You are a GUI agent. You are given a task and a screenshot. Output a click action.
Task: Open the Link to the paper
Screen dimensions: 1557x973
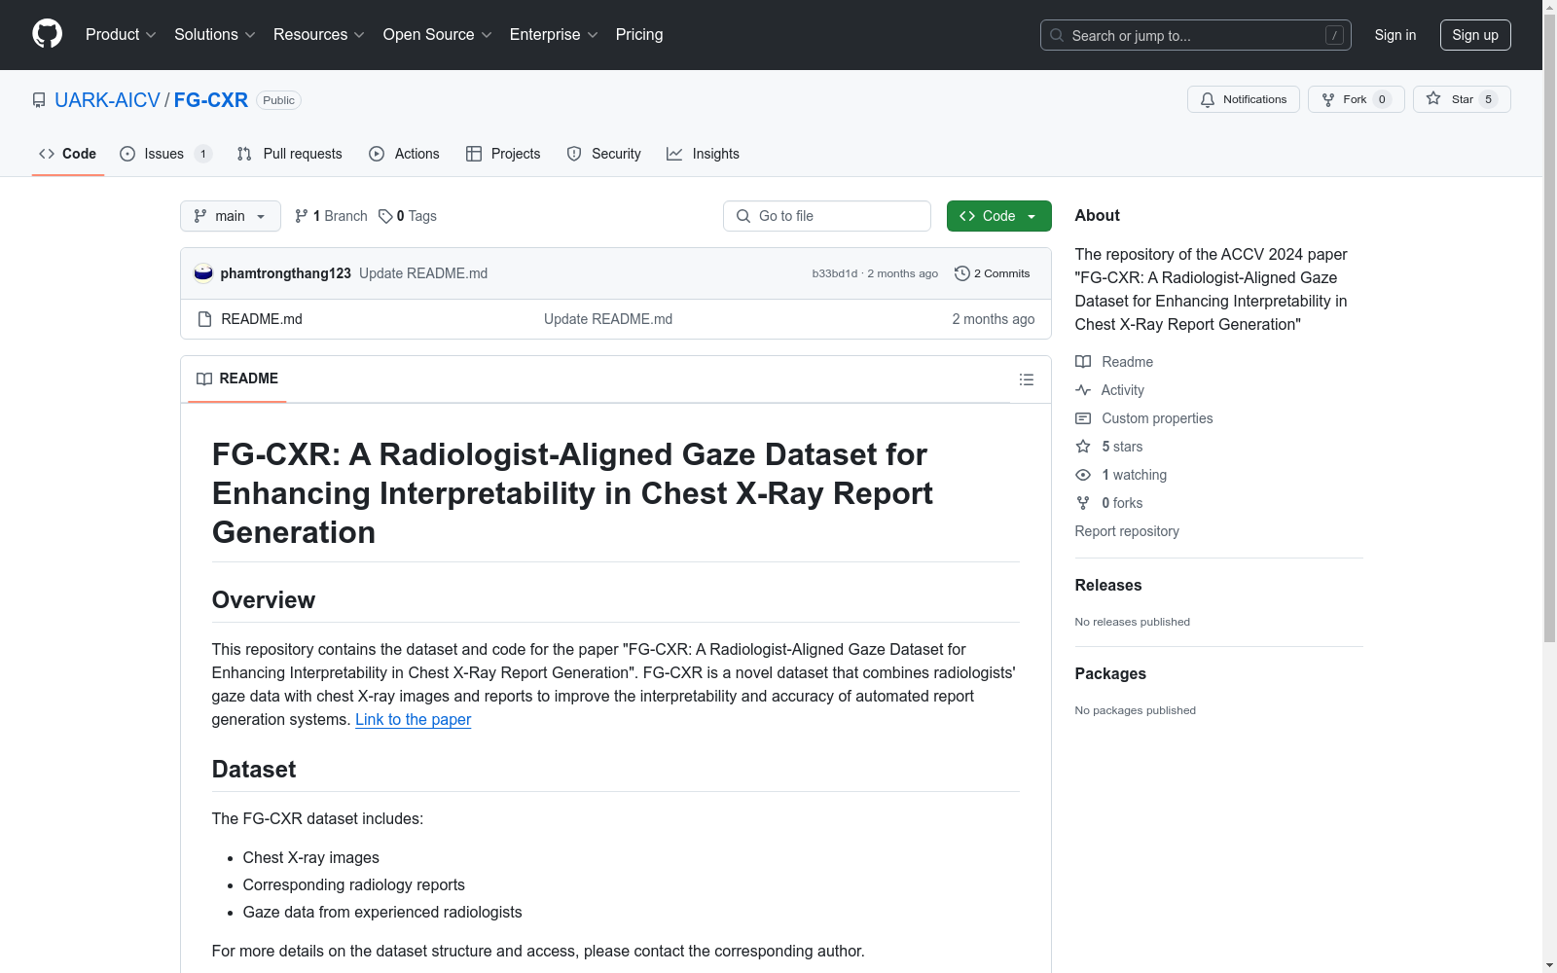tap(413, 719)
